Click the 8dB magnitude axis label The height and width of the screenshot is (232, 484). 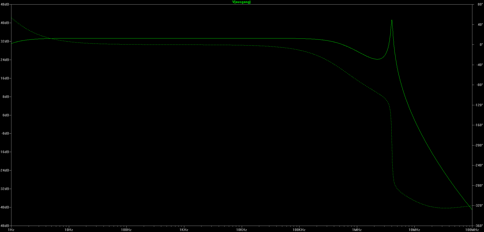pos(6,97)
